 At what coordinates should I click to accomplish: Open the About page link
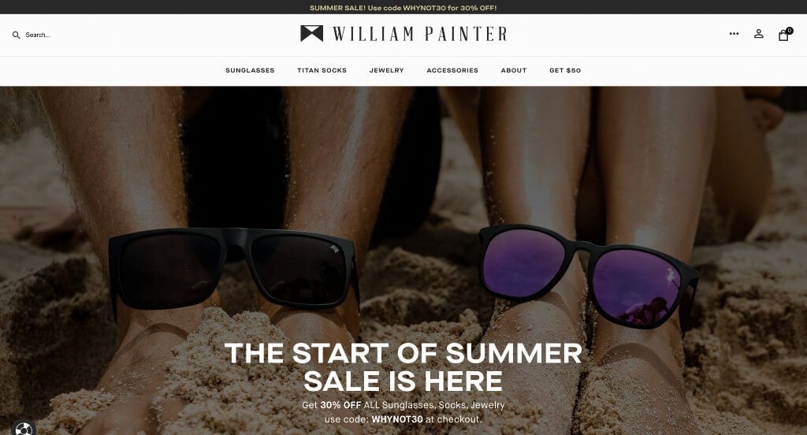coord(514,70)
